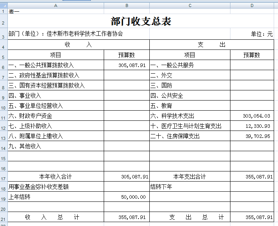
Task: Click the select-all corner button
Action: [x=4, y=6]
